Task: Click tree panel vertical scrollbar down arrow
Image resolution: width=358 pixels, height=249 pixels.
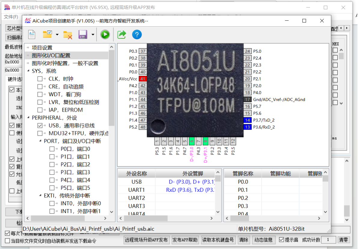Action: click(x=112, y=212)
